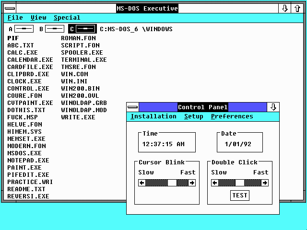Select CONTROL.EXE in the file list
This screenshot has width=307, height=230.
(x=28, y=88)
